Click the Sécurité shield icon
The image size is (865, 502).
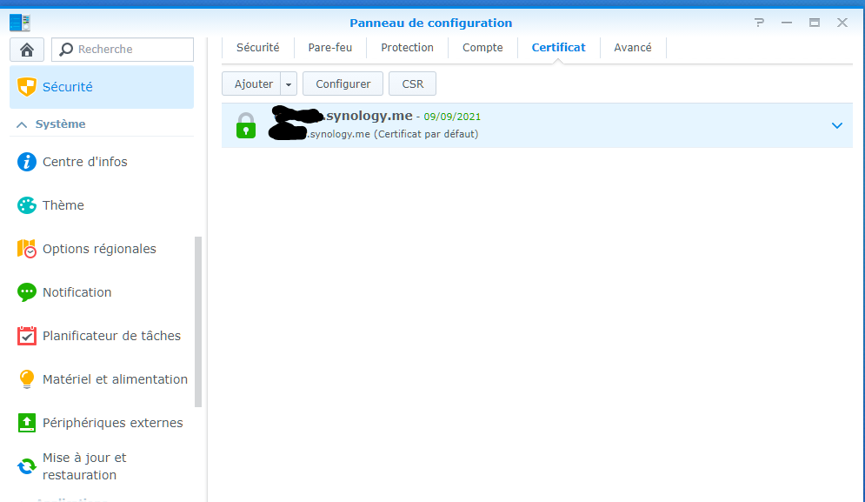(26, 87)
